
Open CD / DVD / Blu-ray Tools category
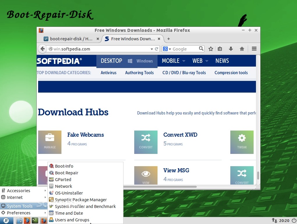[184, 73]
